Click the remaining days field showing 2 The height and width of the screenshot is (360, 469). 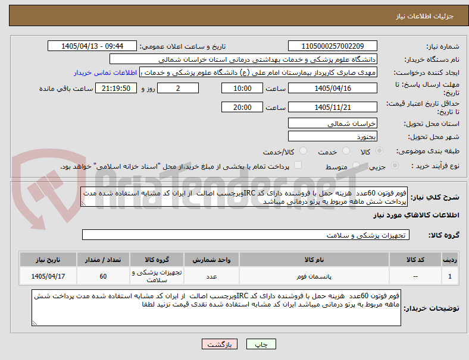point(178,88)
